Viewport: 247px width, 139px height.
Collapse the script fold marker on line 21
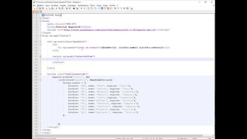tap(41, 74)
